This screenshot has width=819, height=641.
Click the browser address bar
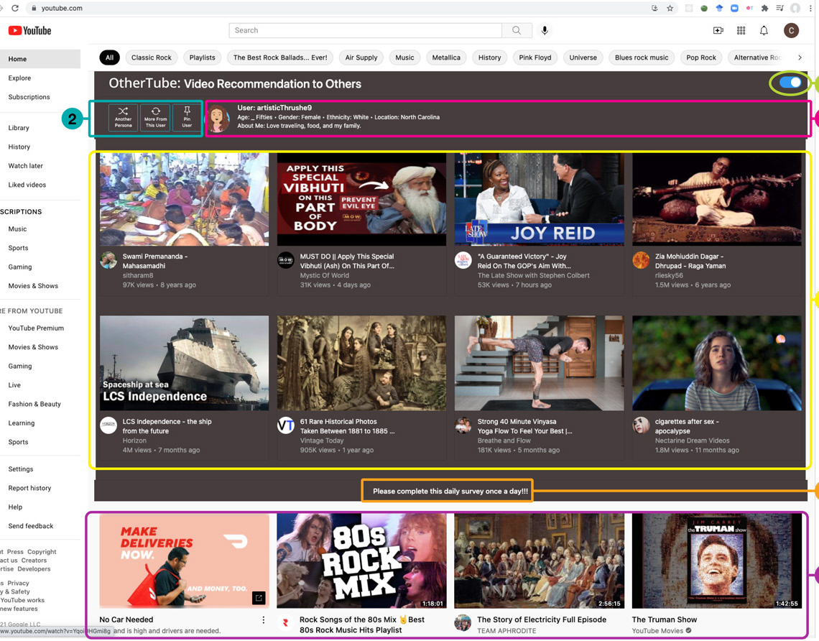coord(334,8)
